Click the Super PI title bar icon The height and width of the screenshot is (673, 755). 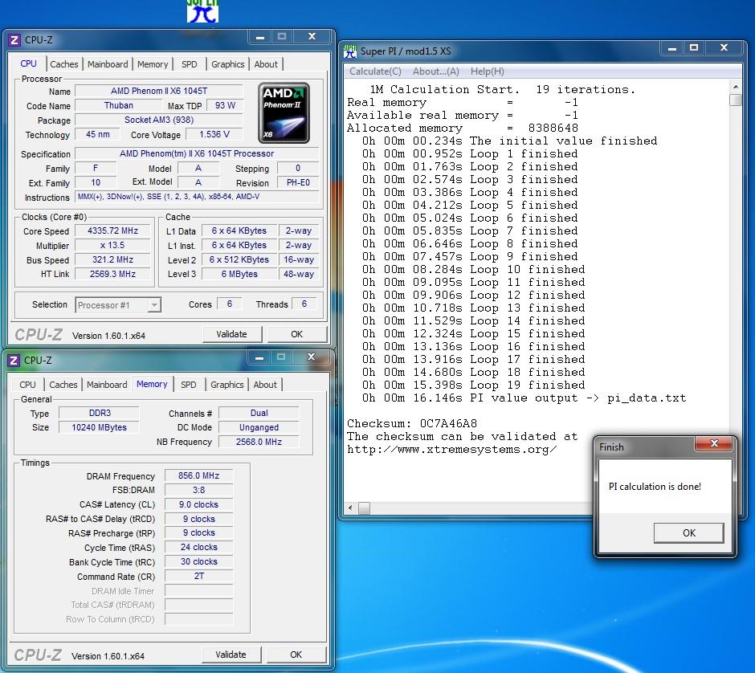350,51
